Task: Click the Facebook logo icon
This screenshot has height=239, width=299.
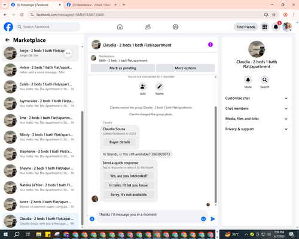Action: click(8, 27)
